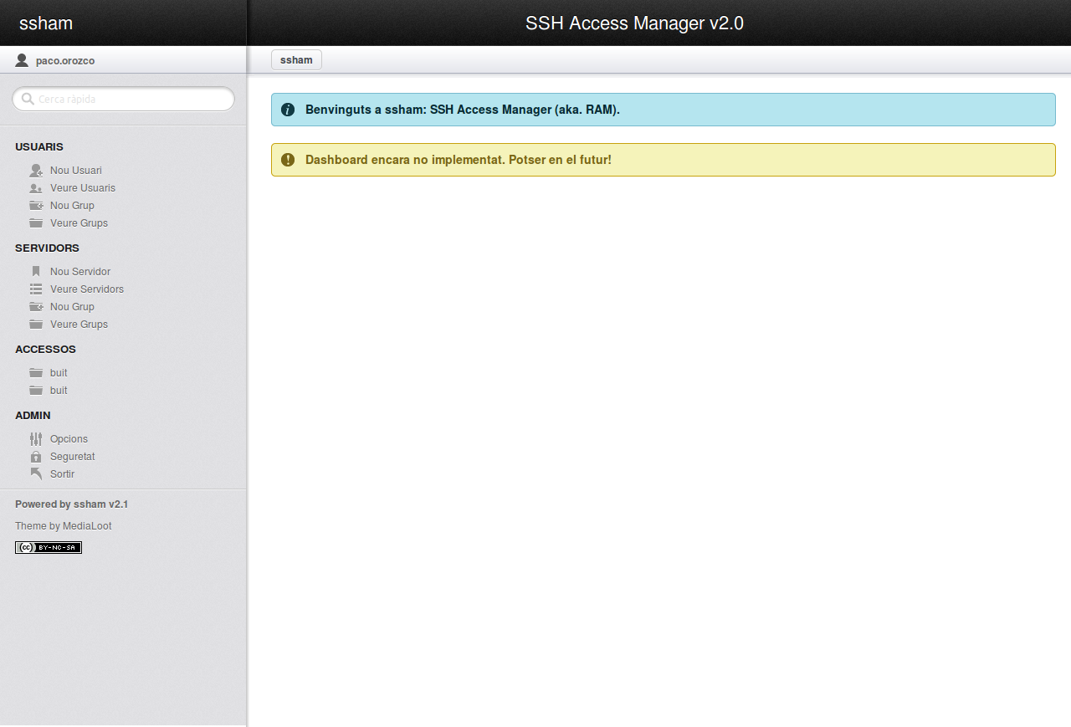This screenshot has height=727, width=1071.
Task: Click Veure Grups folder icon under USUARIS
Action: pyautogui.click(x=36, y=223)
